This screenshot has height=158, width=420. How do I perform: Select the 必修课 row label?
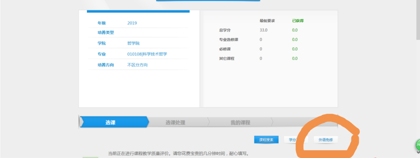click(225, 49)
